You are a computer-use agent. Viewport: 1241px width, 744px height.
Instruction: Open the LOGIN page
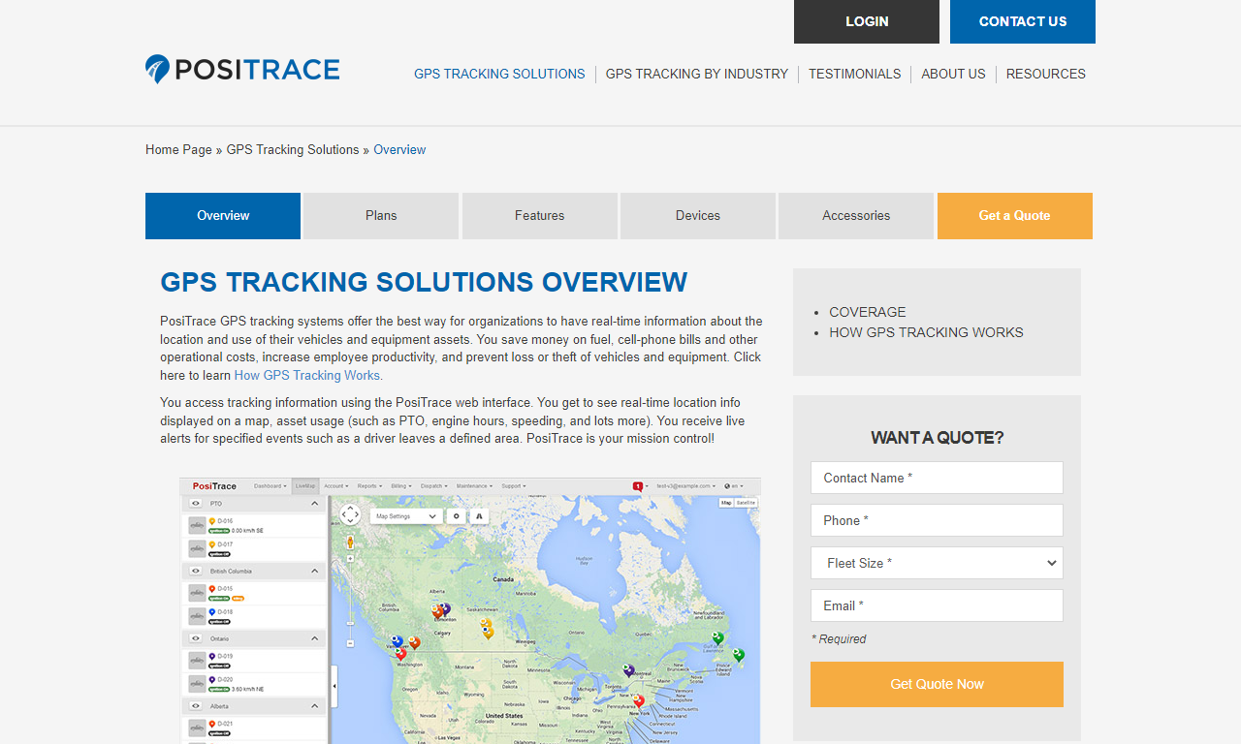[867, 21]
